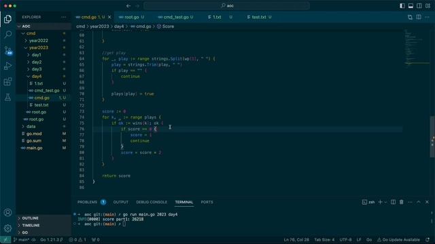
Task: Go forward with the navigation arrow
Action: (137, 5)
